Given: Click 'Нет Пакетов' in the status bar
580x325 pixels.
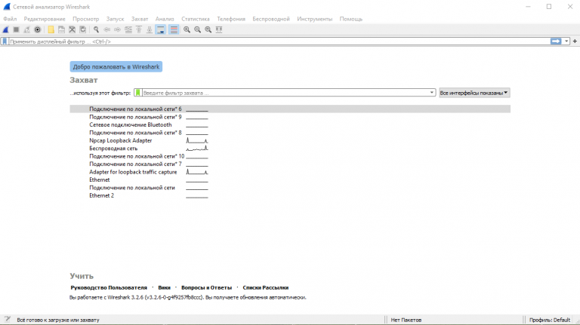Looking at the screenshot, I should [406, 320].
